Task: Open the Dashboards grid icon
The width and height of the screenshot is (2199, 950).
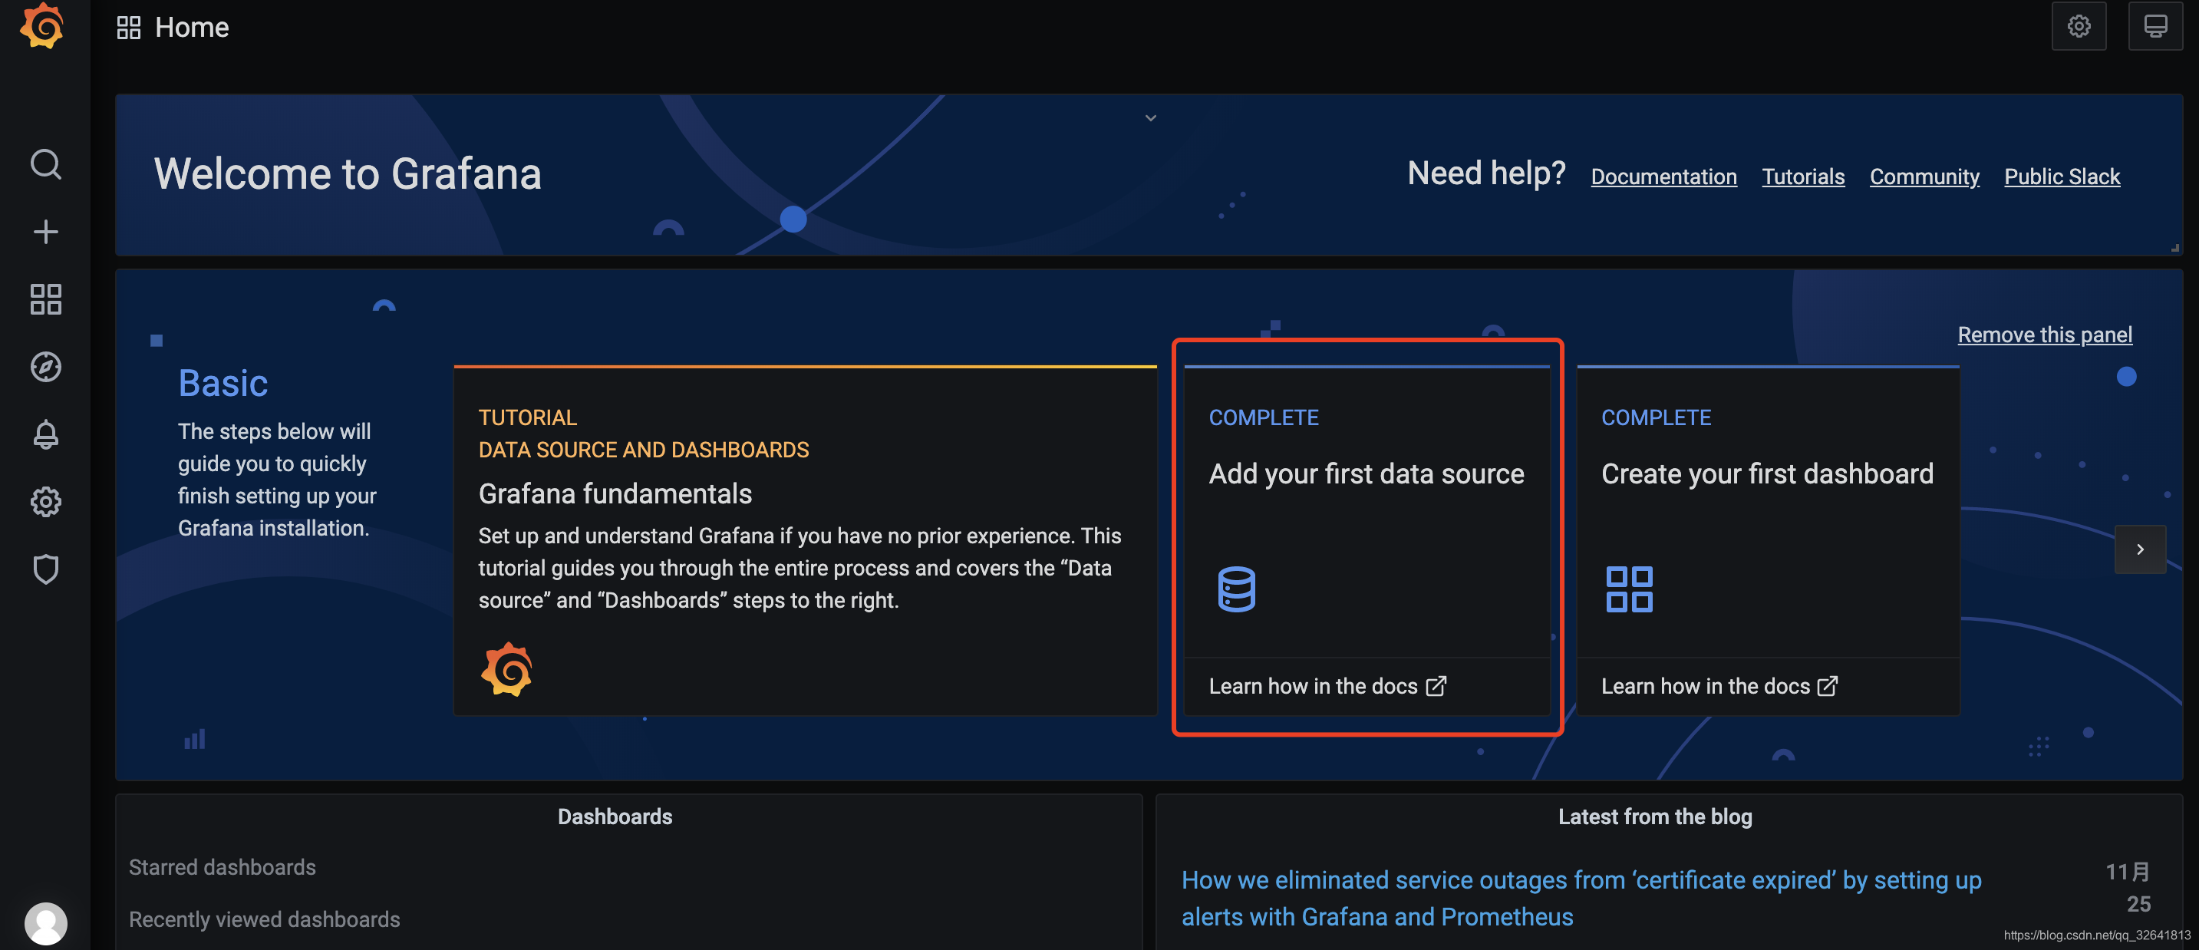Action: click(45, 299)
